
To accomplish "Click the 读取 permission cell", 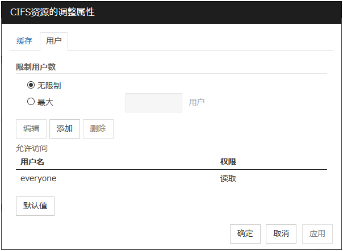I will tap(228, 178).
